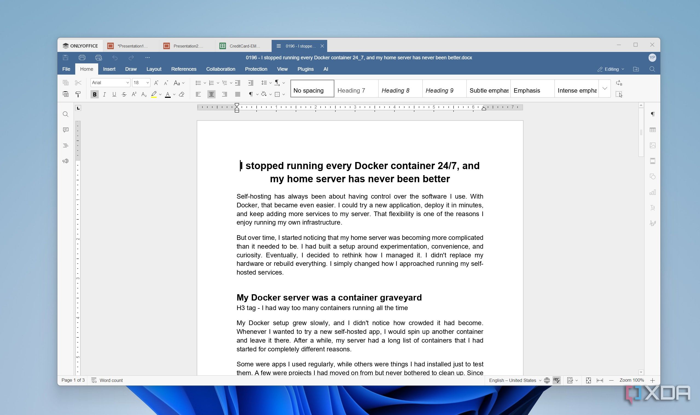Open the English – United States language dropdown
The height and width of the screenshot is (415, 700).
tap(515, 380)
